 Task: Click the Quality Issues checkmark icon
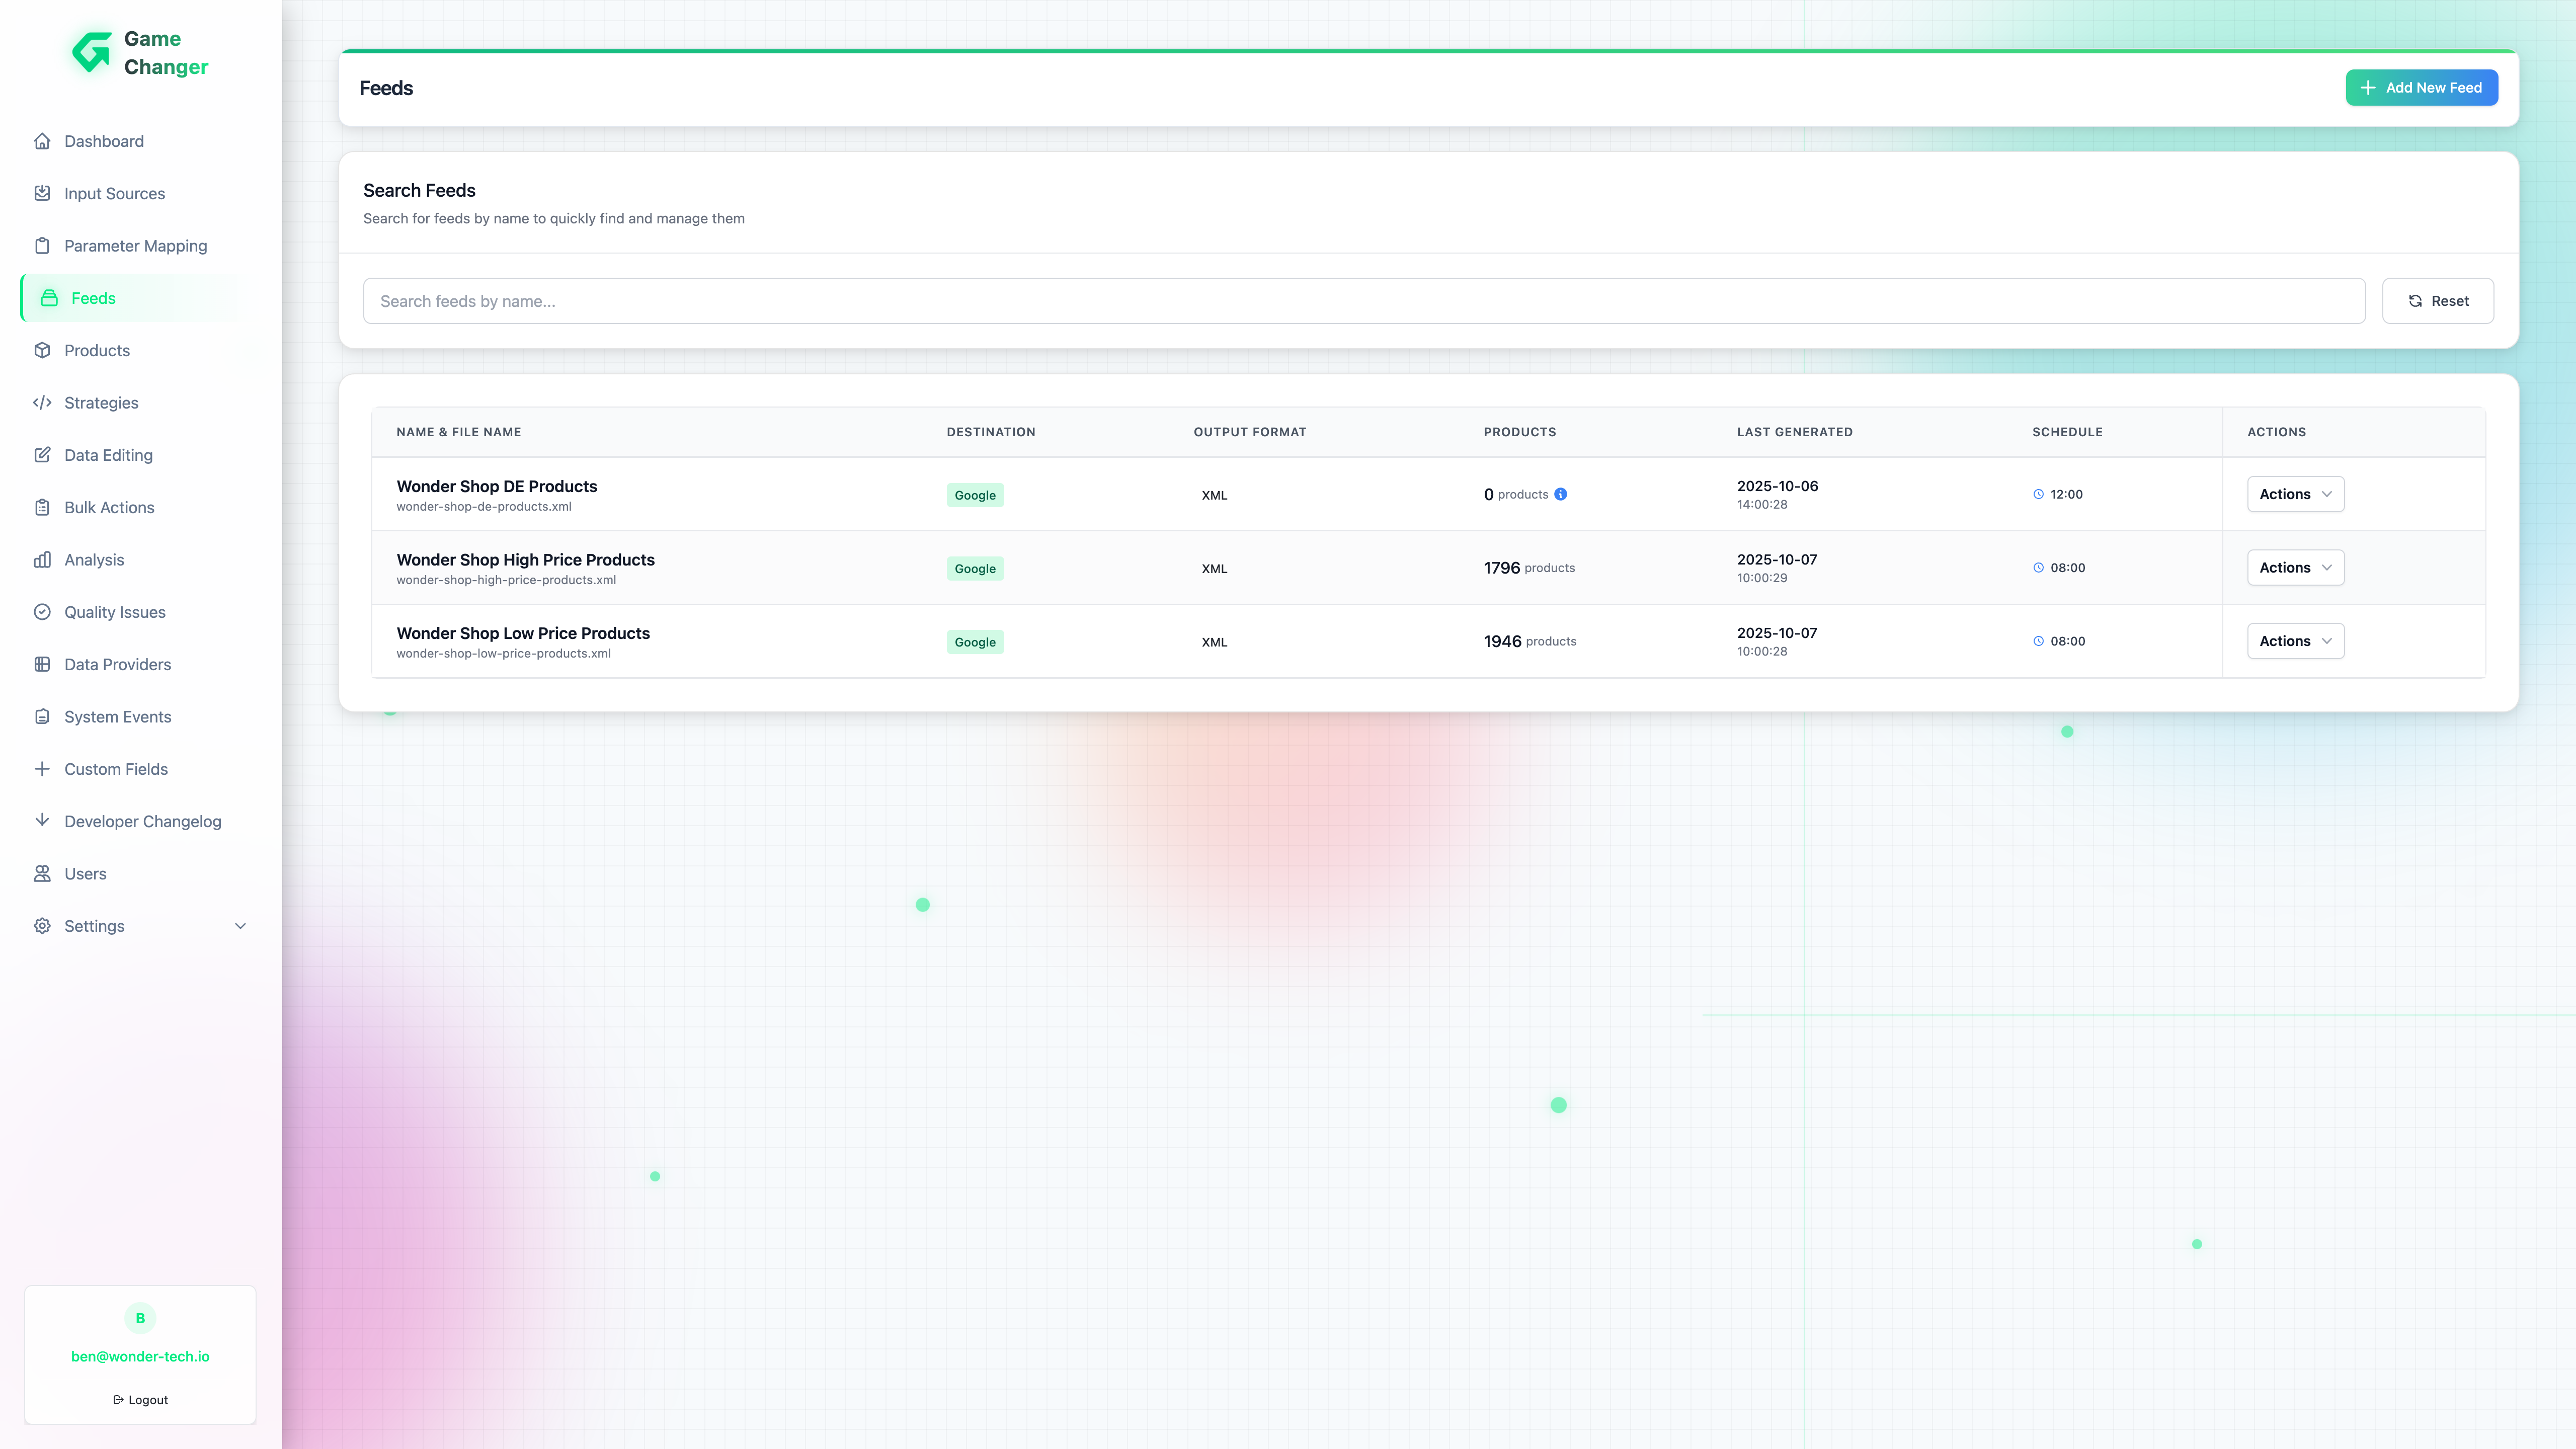click(x=42, y=612)
